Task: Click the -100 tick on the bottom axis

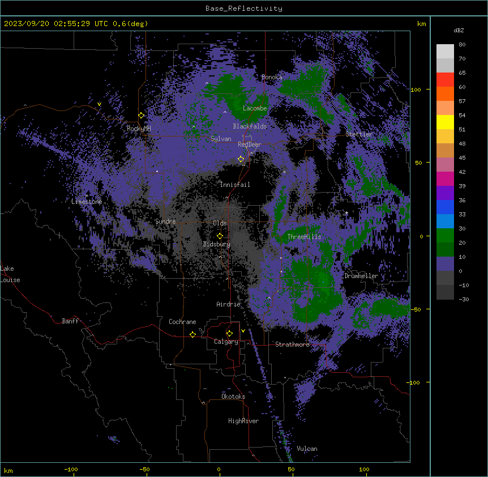Action: pos(71,469)
